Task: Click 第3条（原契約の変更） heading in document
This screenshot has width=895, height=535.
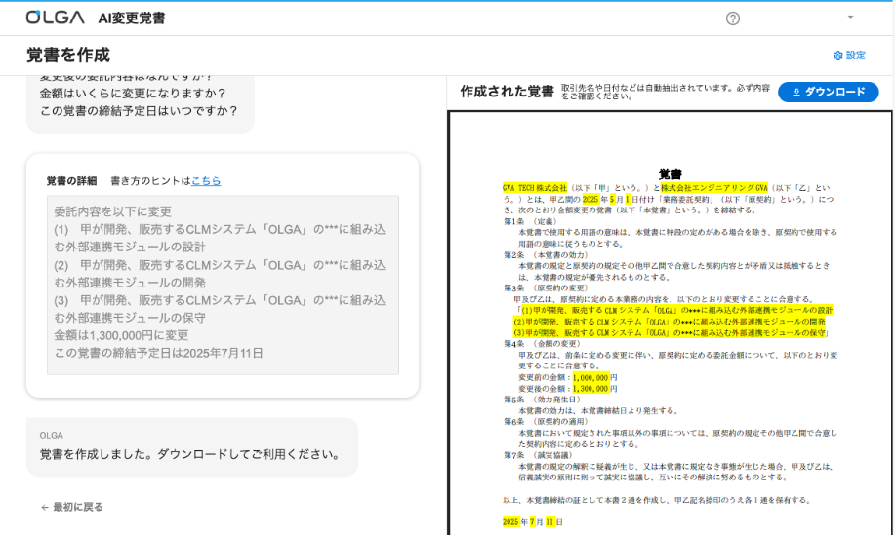Action: tap(546, 288)
